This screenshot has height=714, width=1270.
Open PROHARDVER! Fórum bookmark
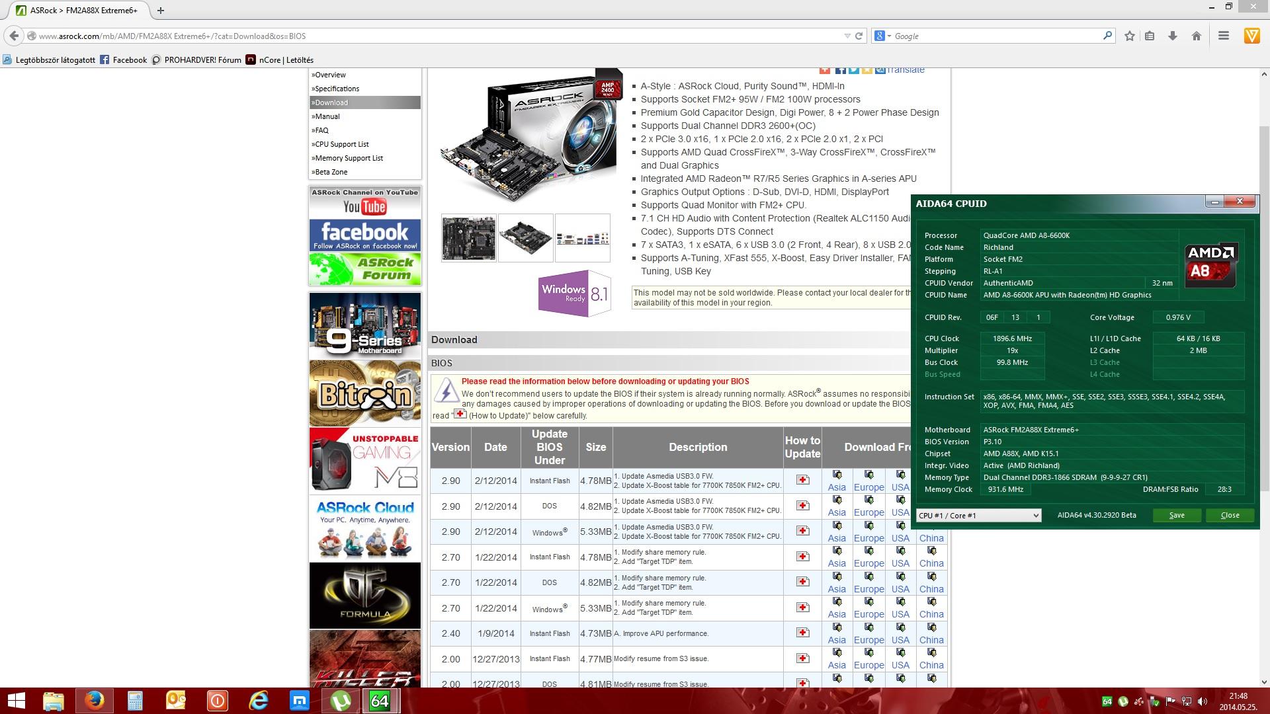pyautogui.click(x=196, y=59)
